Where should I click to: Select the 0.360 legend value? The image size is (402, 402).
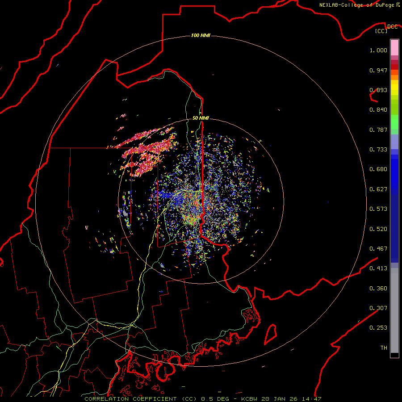(378, 289)
